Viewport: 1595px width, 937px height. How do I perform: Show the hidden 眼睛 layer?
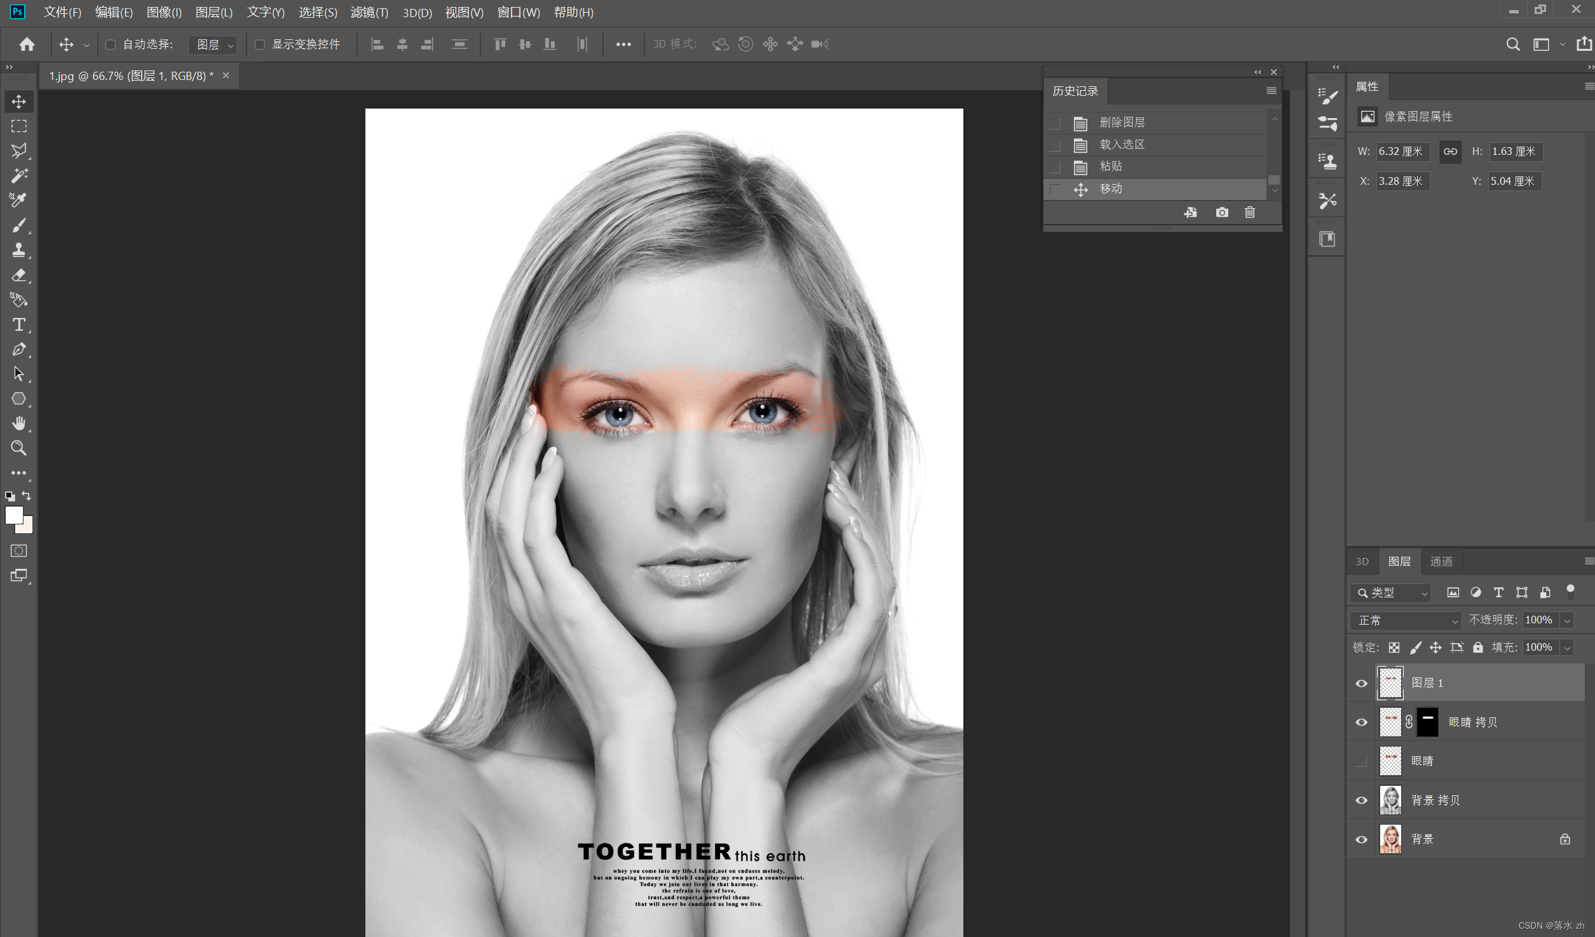(1361, 761)
